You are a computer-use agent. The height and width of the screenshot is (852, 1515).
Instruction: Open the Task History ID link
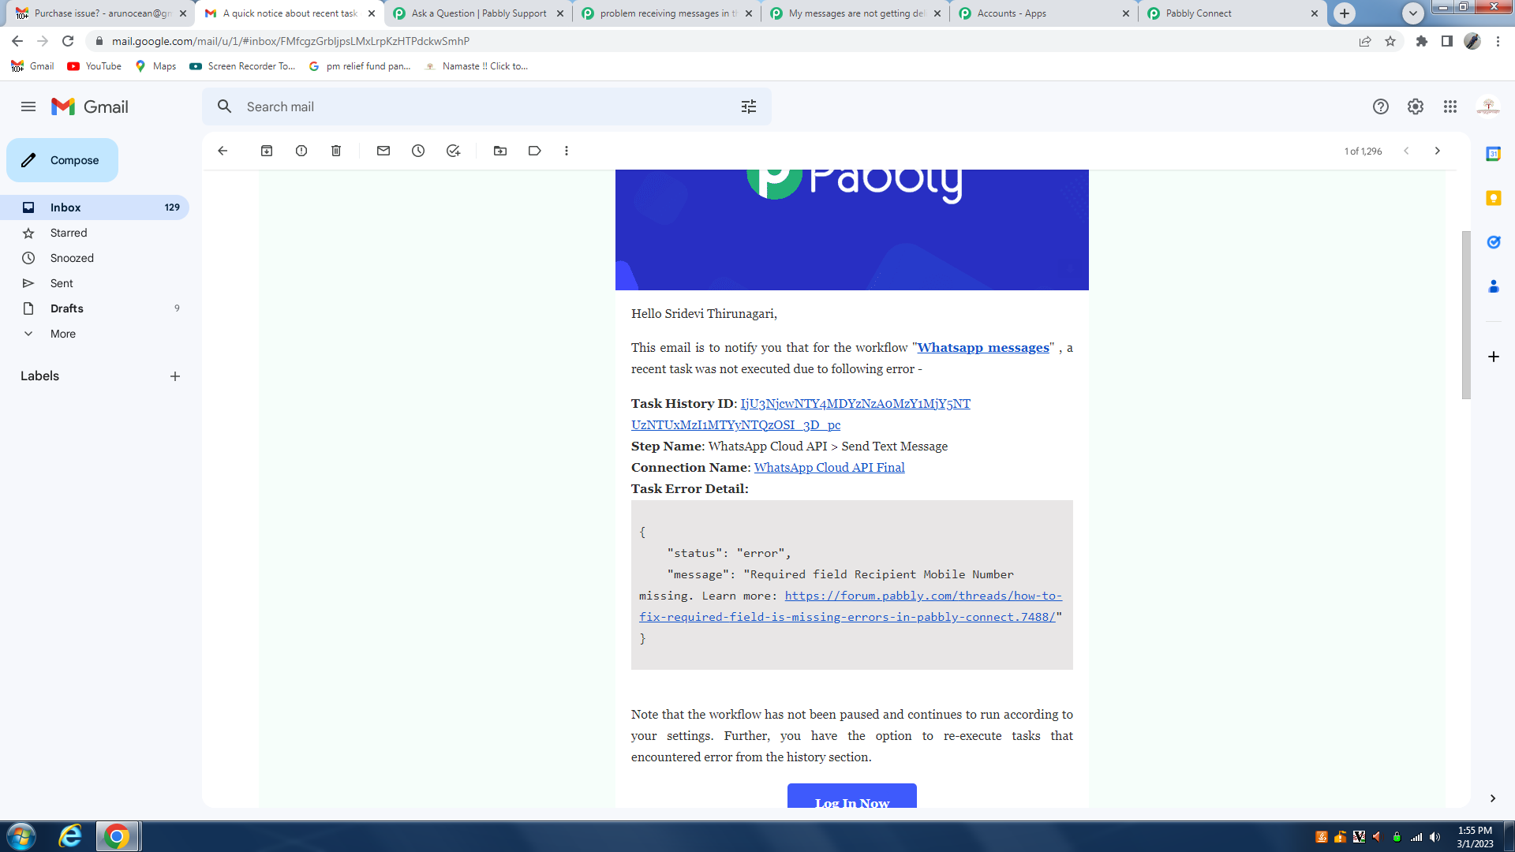pyautogui.click(x=801, y=414)
